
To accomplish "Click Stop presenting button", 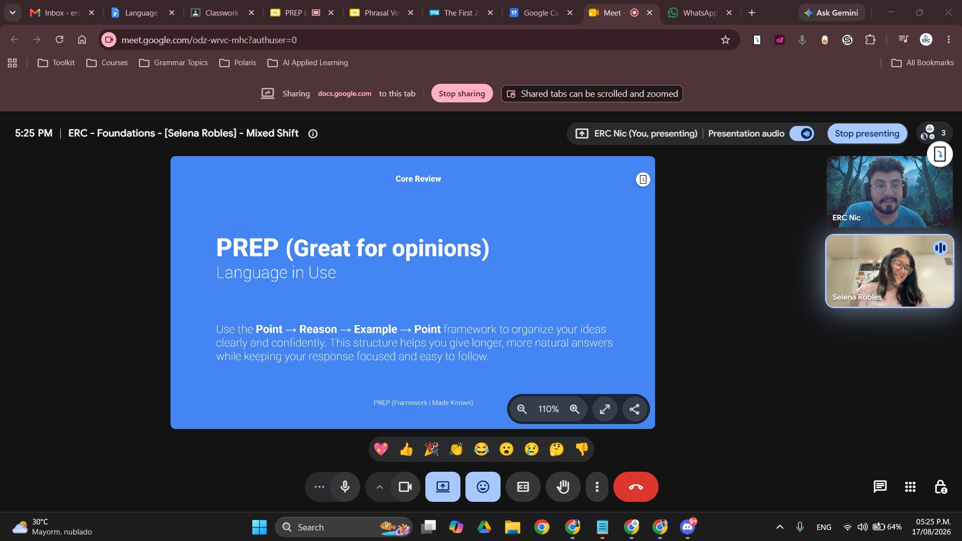I will click(867, 133).
